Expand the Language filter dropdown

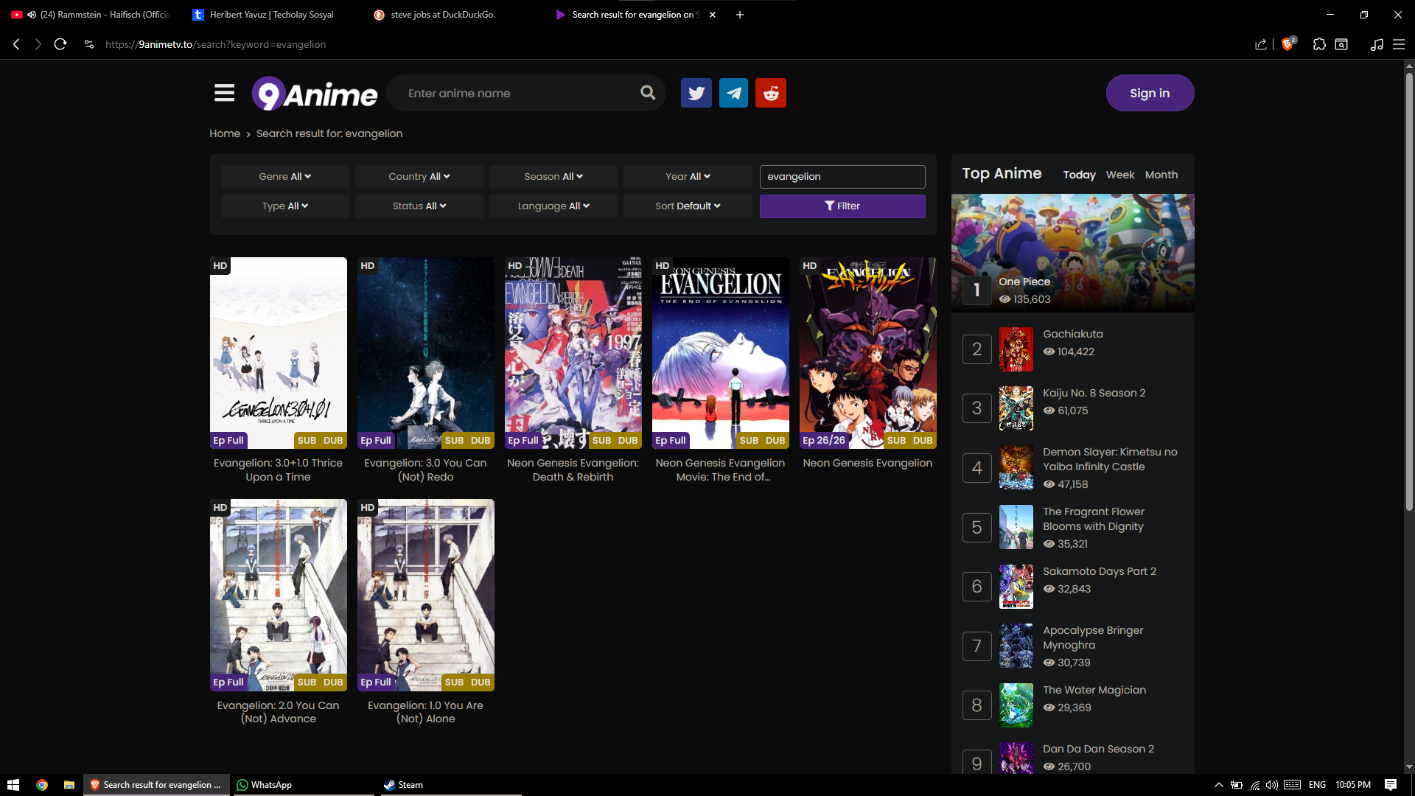(x=553, y=206)
